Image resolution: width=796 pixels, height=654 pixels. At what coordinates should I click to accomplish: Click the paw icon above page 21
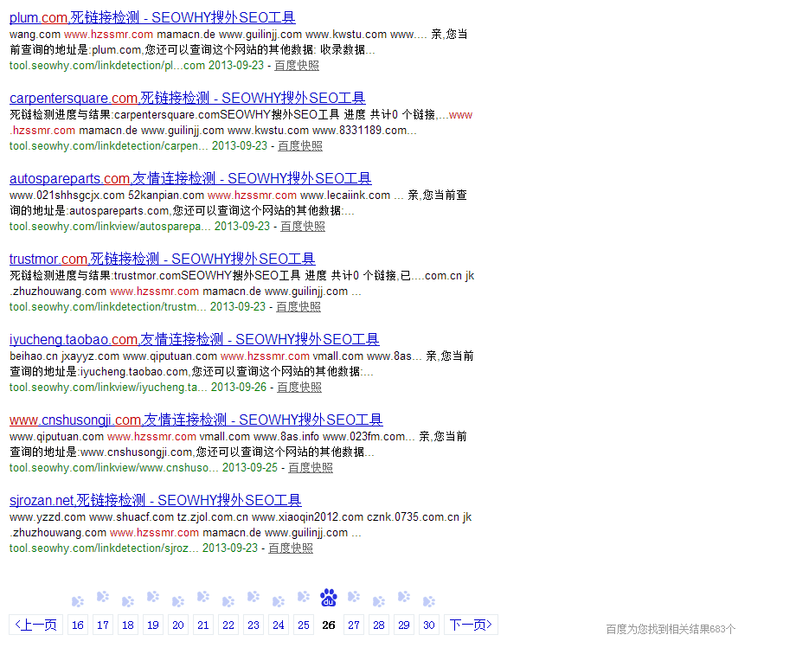[203, 597]
